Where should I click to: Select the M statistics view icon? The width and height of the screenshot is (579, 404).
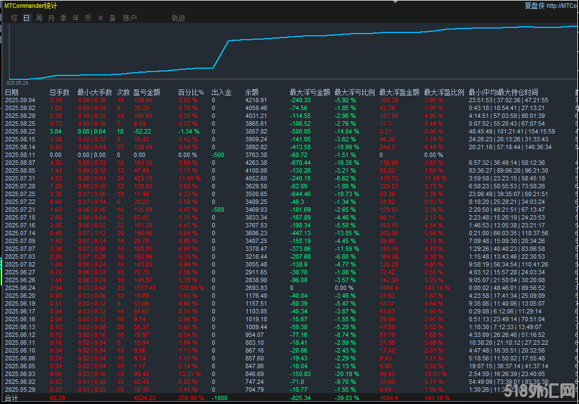pyautogui.click(x=100, y=17)
